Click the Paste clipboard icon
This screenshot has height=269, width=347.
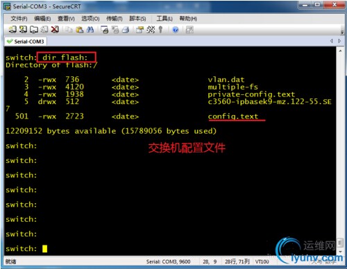pyautogui.click(x=79, y=29)
